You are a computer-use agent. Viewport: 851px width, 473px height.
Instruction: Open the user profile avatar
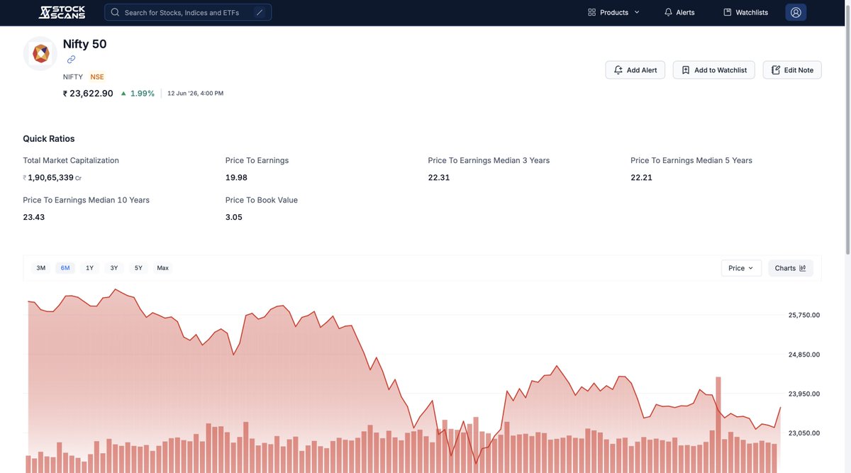pyautogui.click(x=796, y=12)
